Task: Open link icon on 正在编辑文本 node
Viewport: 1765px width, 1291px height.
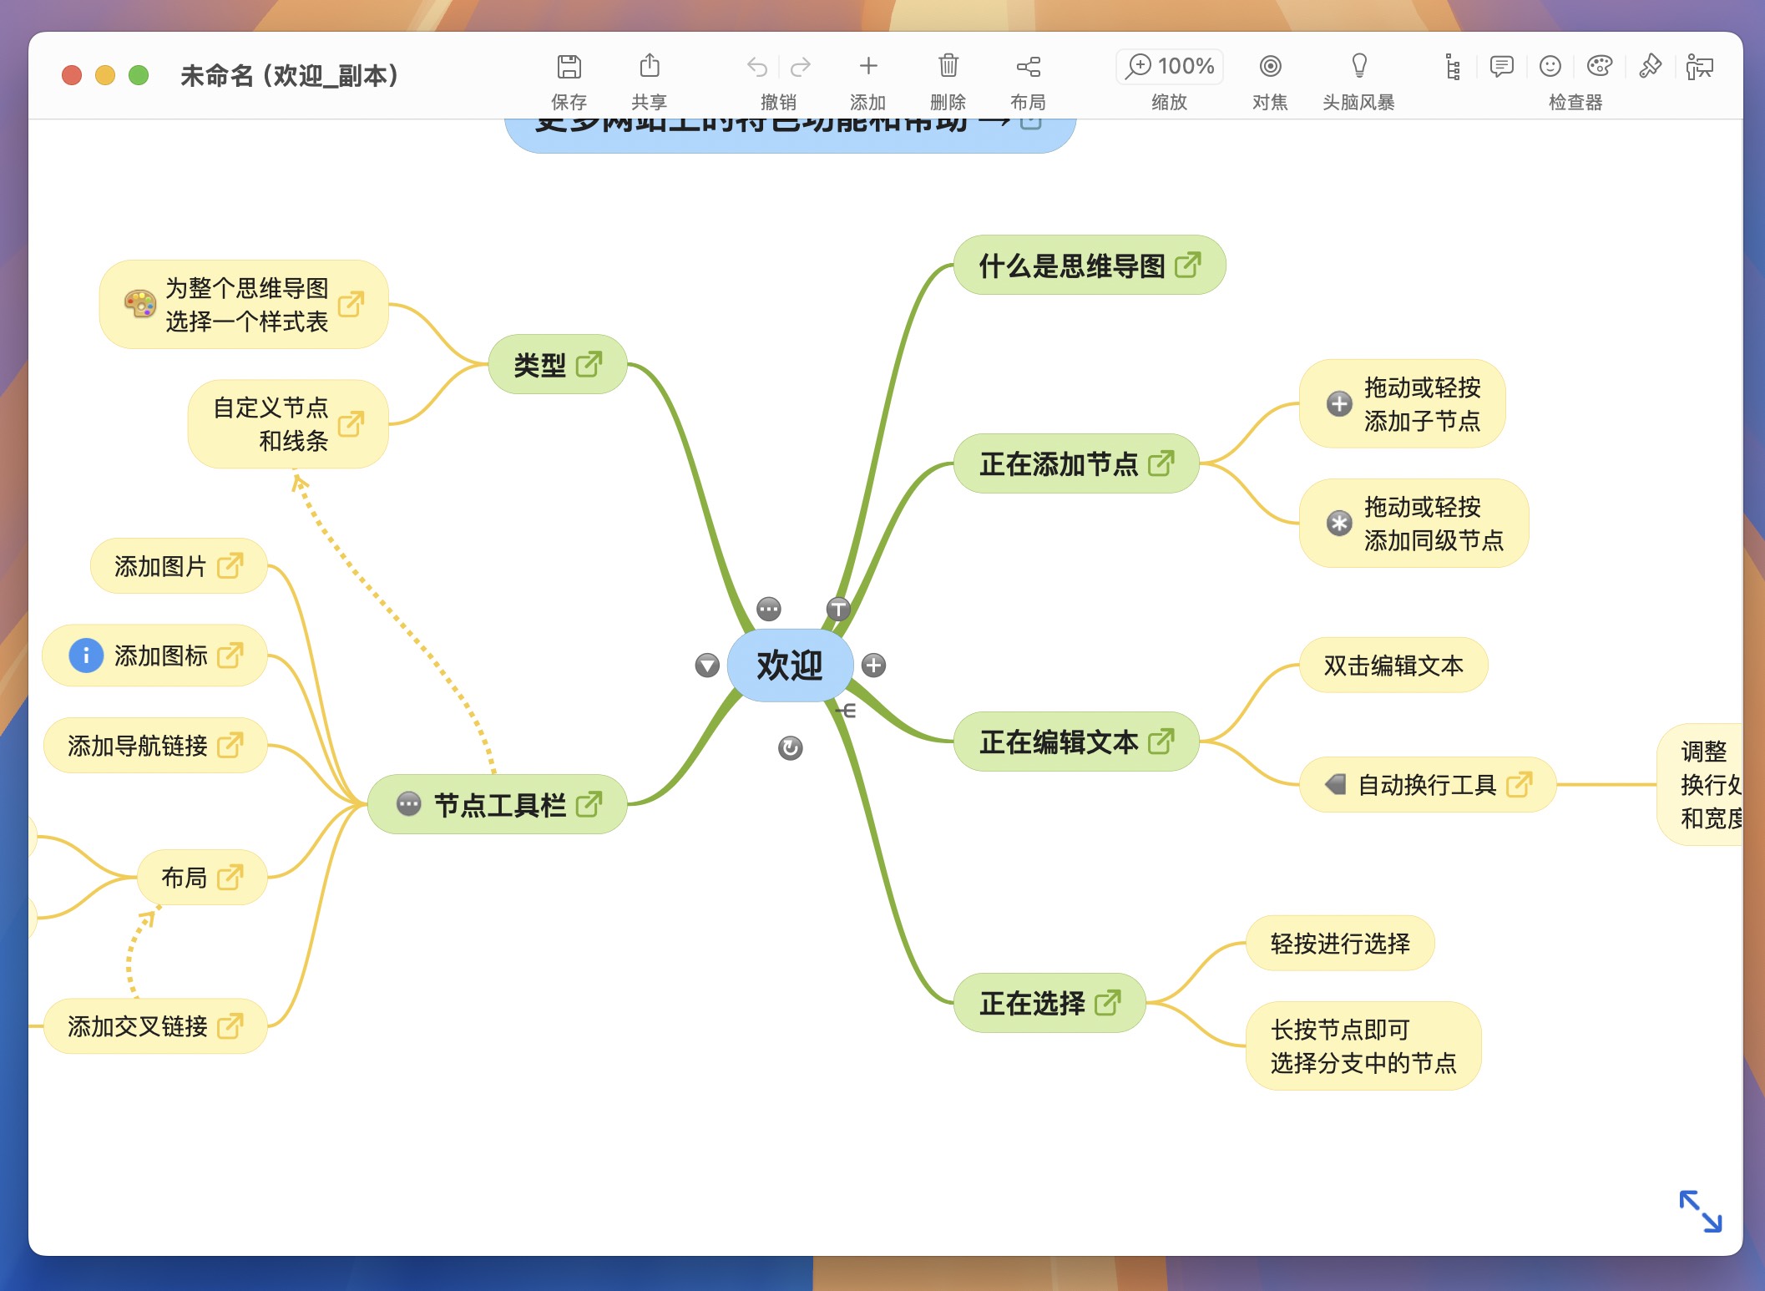Action: (x=1161, y=742)
